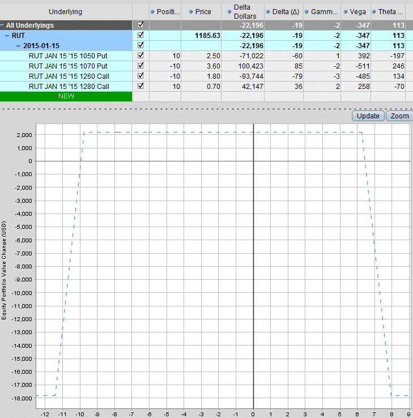Click the blue dot icon beside Position header
Image resolution: width=413 pixels, height=418 pixels.
pyautogui.click(x=152, y=12)
